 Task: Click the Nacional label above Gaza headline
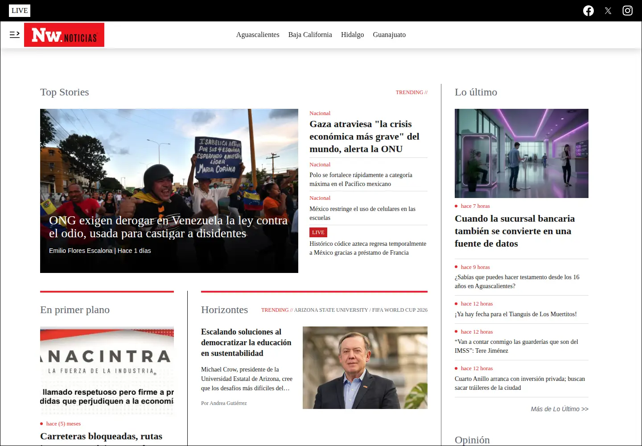[320, 113]
